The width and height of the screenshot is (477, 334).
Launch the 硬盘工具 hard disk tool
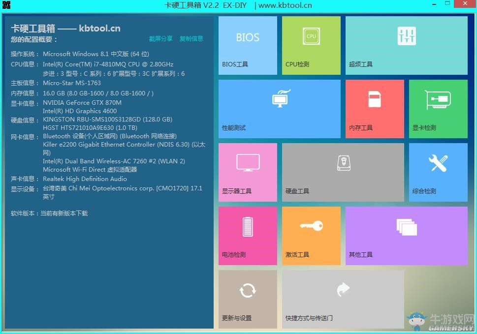click(342, 172)
